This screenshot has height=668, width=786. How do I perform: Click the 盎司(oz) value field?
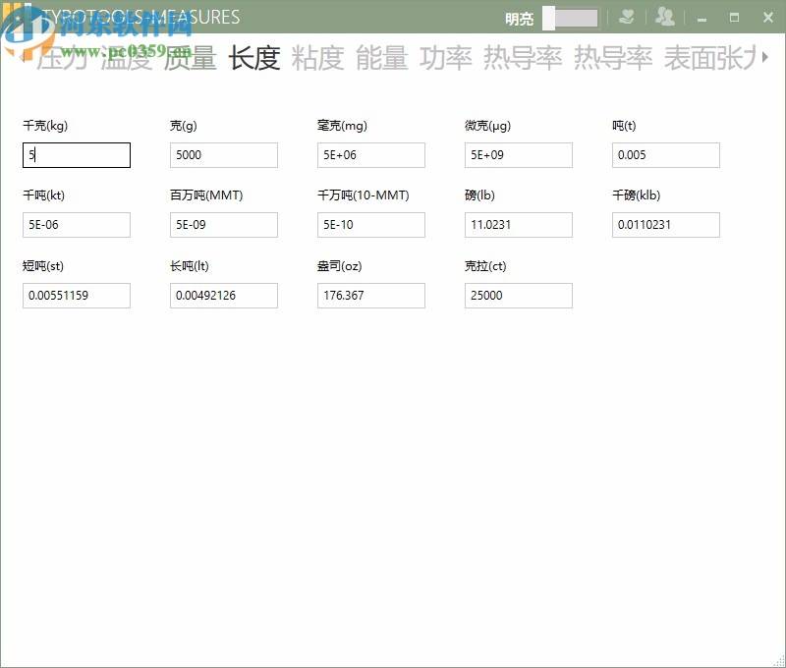(x=371, y=296)
